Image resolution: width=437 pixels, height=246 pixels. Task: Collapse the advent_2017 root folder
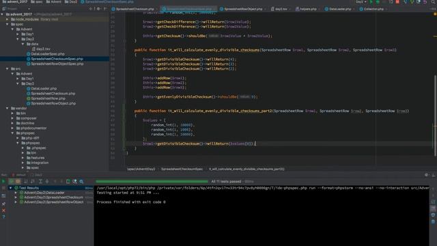pyautogui.click(x=3, y=14)
